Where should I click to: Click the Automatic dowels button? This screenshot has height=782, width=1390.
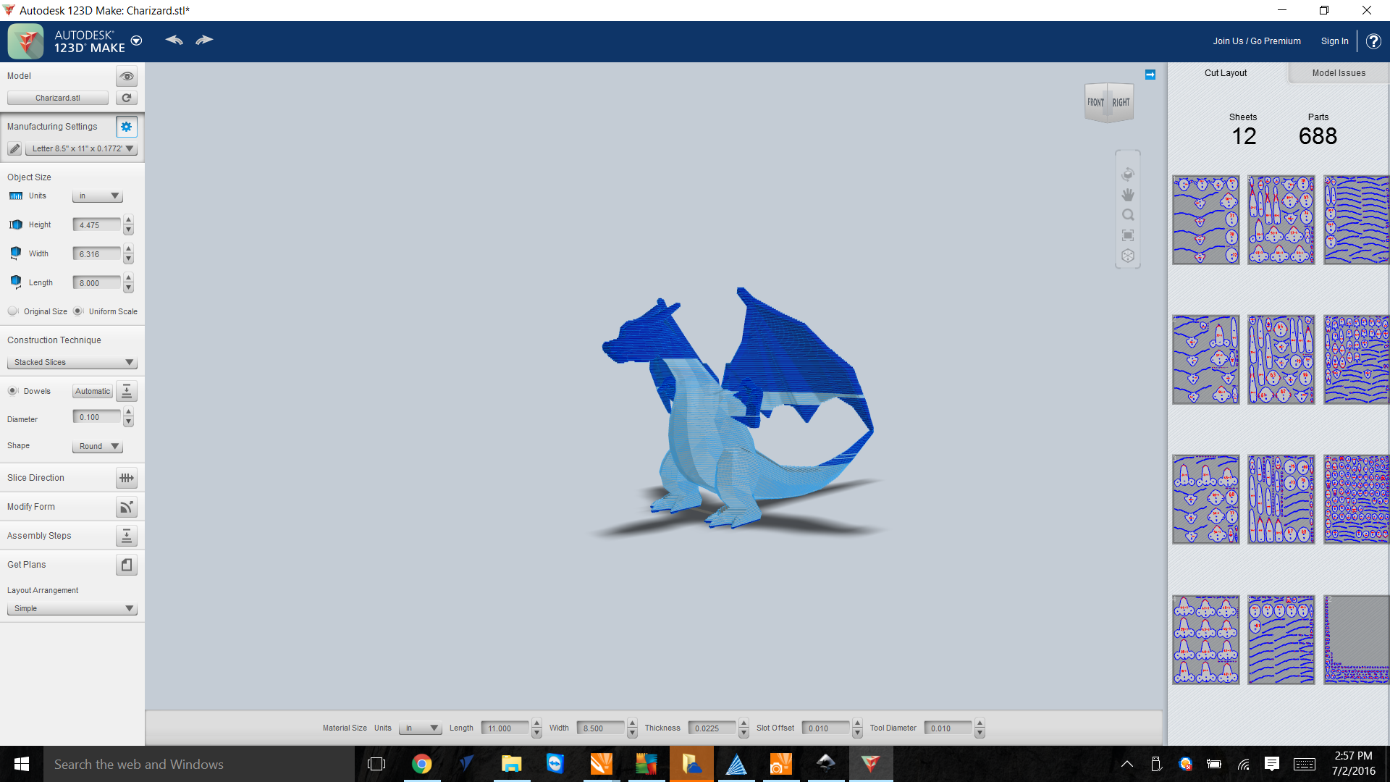point(93,391)
